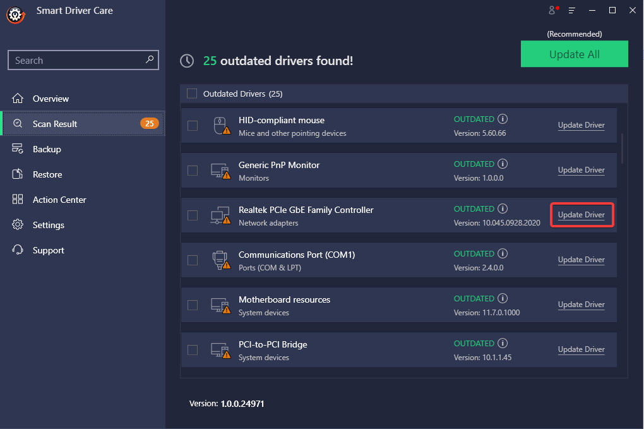
Task: Open Settings from the sidebar
Action: click(x=49, y=225)
